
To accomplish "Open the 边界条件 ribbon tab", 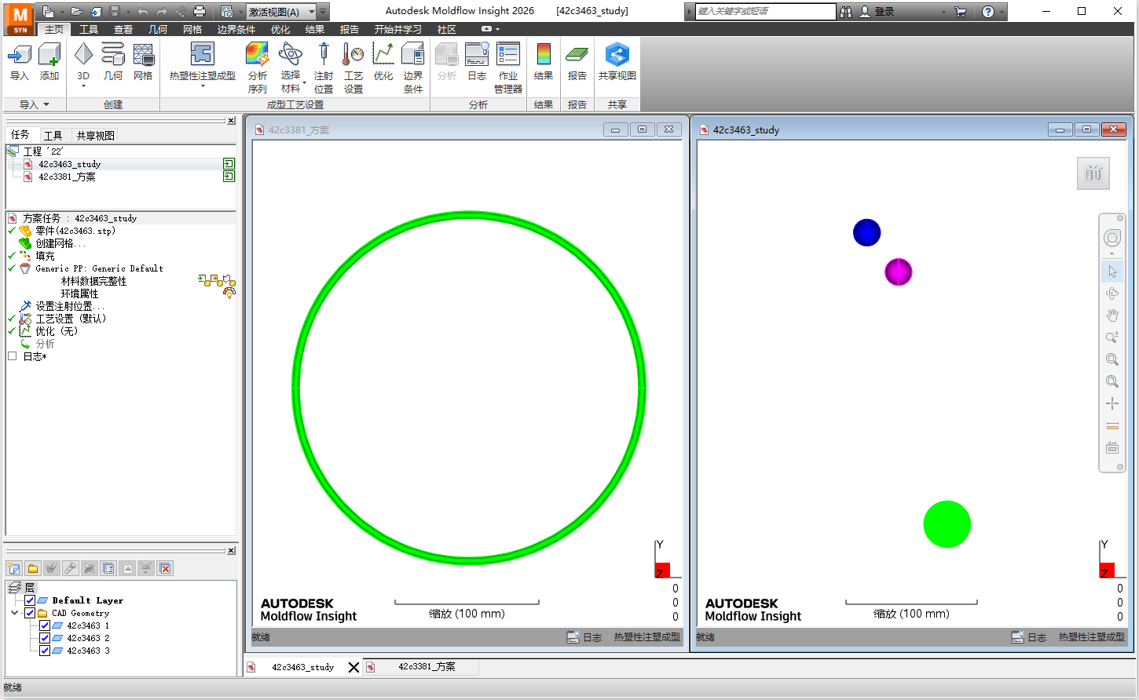I will point(236,29).
